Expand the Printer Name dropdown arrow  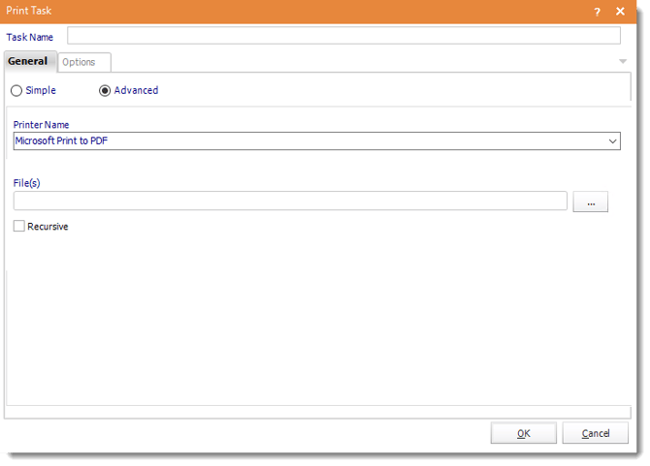coord(612,141)
